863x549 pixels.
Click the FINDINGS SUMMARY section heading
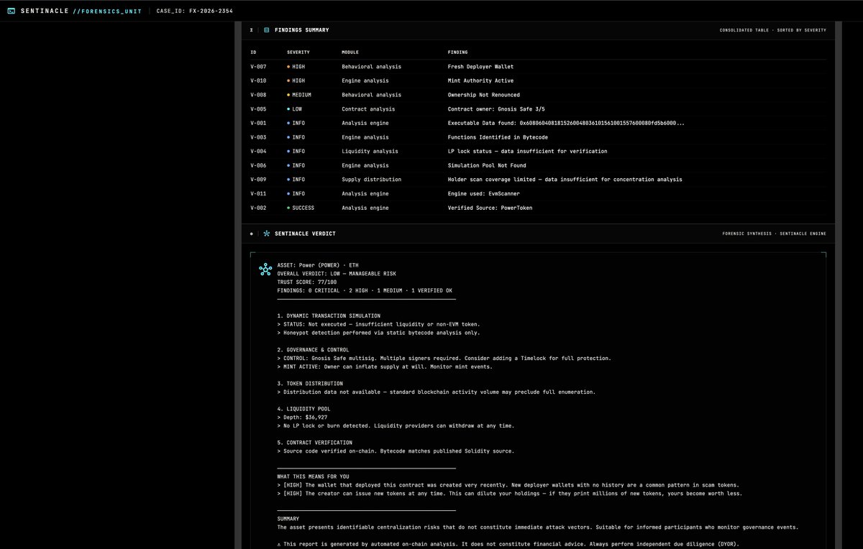pos(301,30)
